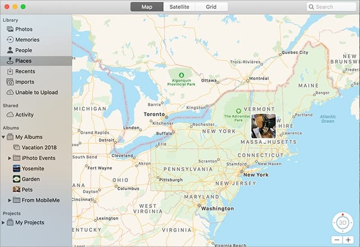Screen dimensions: 360x247
Task: Switch to the Grid tab
Action: [x=211, y=7]
